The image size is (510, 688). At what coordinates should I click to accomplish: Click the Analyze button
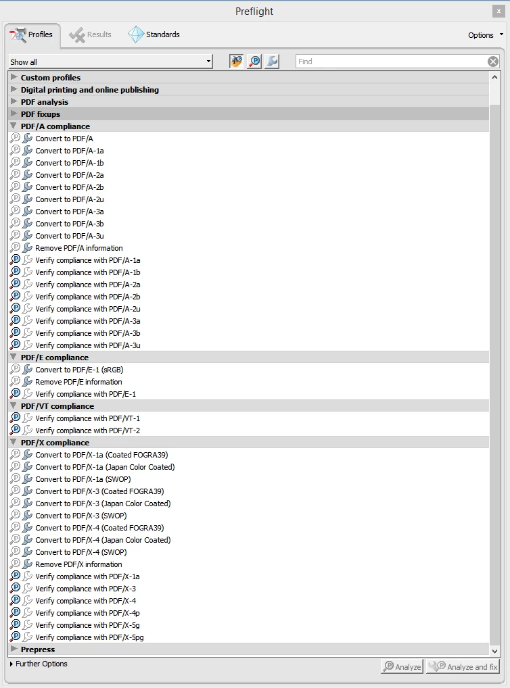(x=402, y=666)
